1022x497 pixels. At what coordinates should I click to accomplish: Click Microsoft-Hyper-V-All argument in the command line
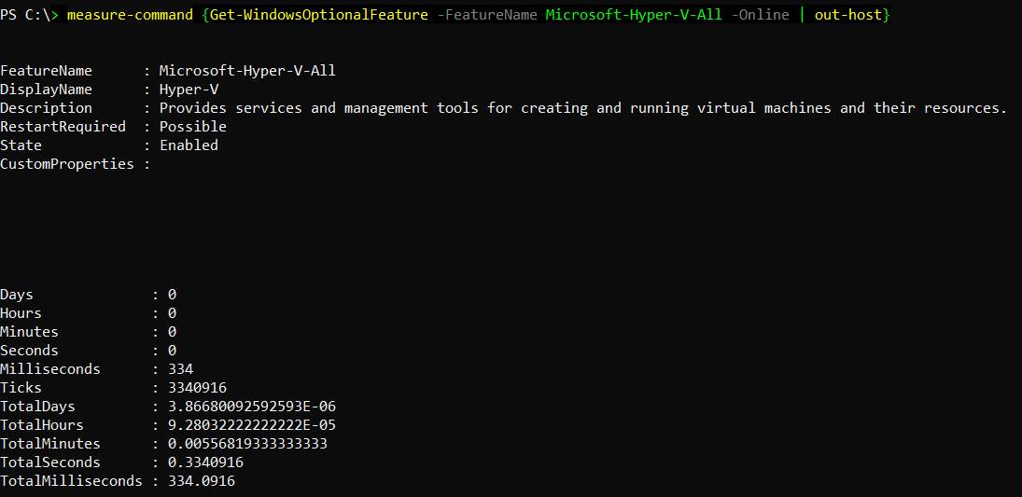[634, 15]
